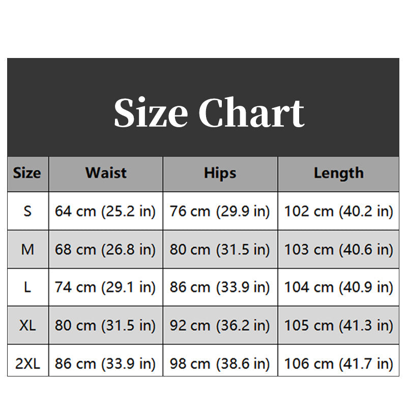The width and height of the screenshot is (407, 407).
Task: Select waist cell 74 cm (29.1 in)
Action: (x=106, y=287)
